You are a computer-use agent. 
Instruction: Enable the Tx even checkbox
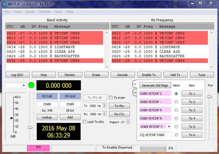[111, 98]
